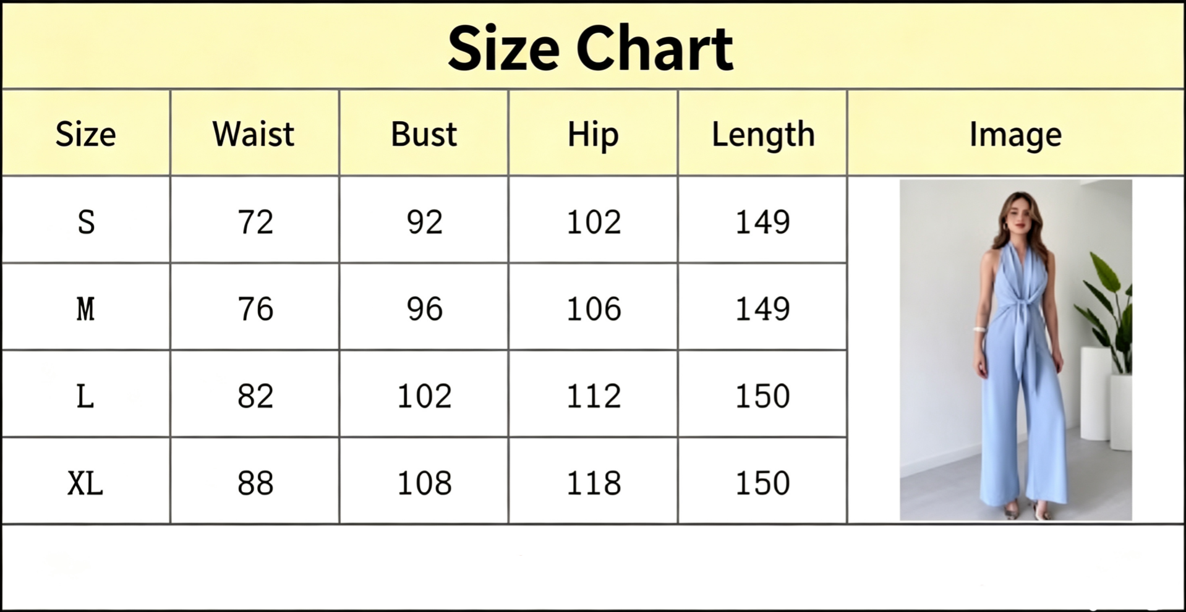Click the Hip column header
This screenshot has width=1186, height=612.
coord(593,135)
